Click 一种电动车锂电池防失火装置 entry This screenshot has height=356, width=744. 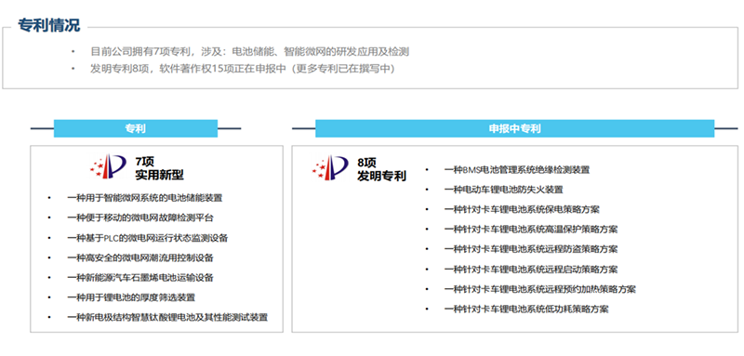coord(504,190)
